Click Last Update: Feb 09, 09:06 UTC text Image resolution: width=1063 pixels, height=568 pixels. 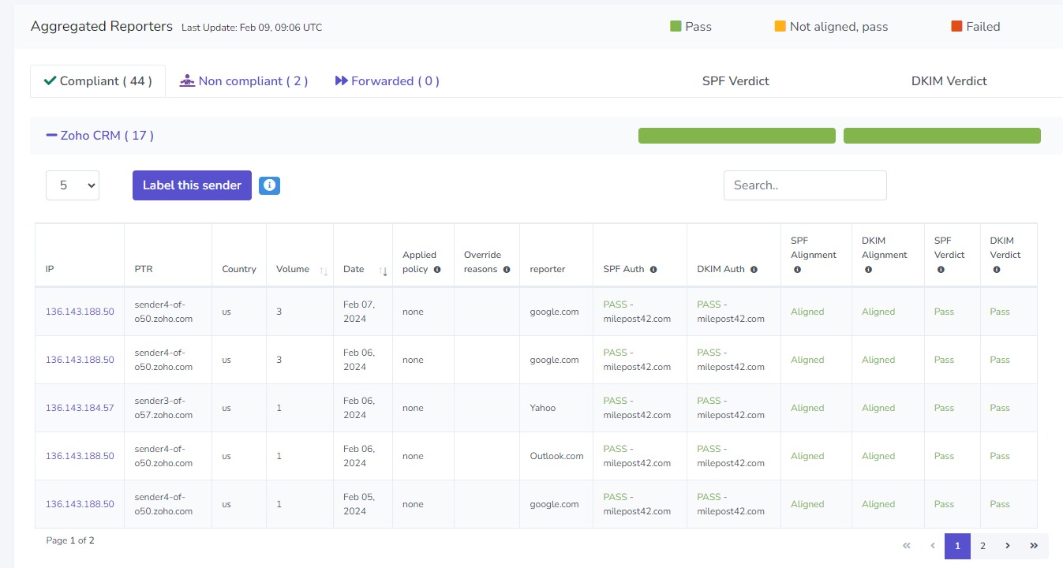click(252, 28)
